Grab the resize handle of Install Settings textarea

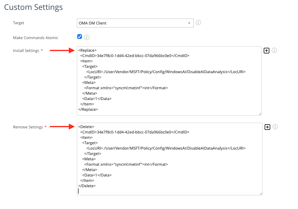click(260, 114)
